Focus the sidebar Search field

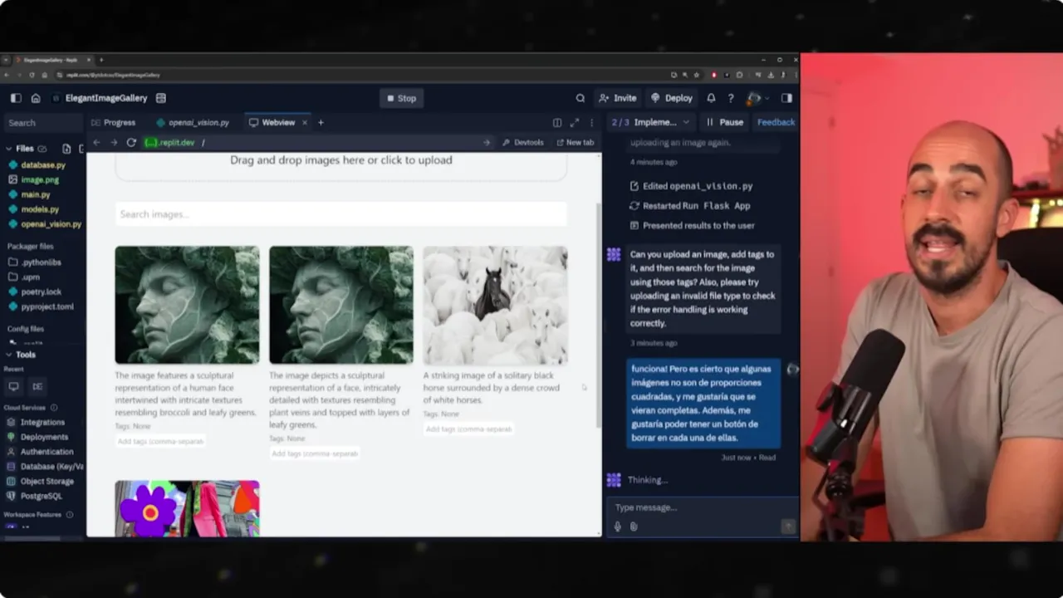[42, 123]
